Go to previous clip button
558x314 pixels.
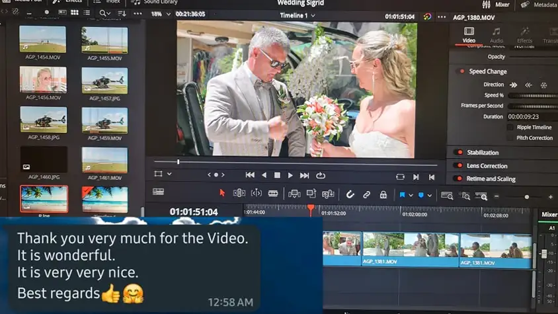[432, 177]
